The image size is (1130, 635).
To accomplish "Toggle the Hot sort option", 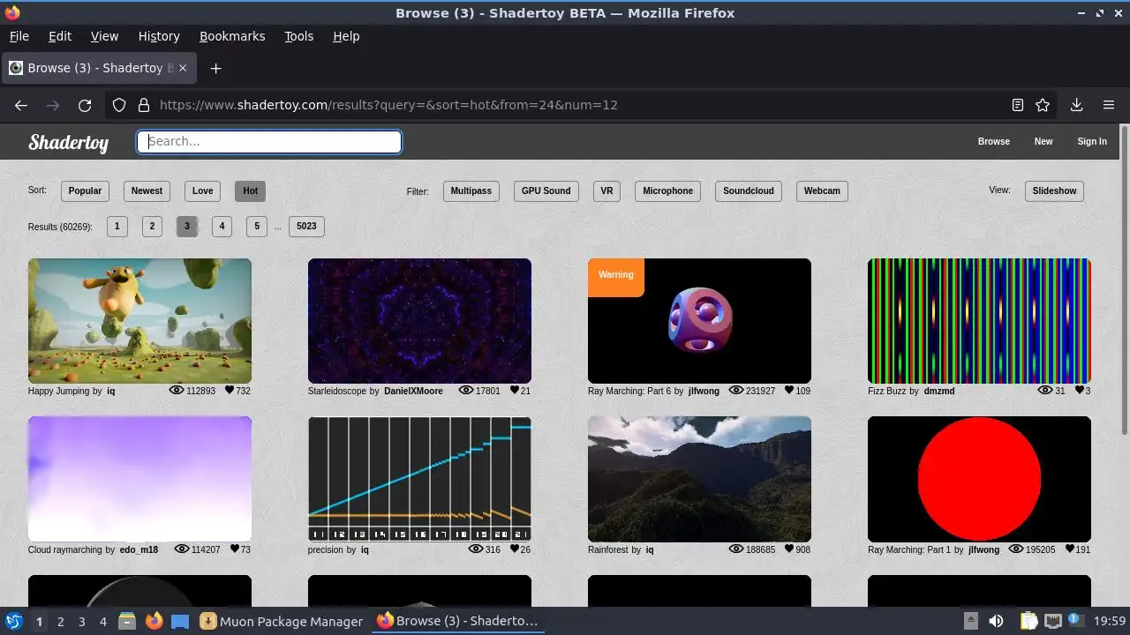I will pyautogui.click(x=250, y=190).
